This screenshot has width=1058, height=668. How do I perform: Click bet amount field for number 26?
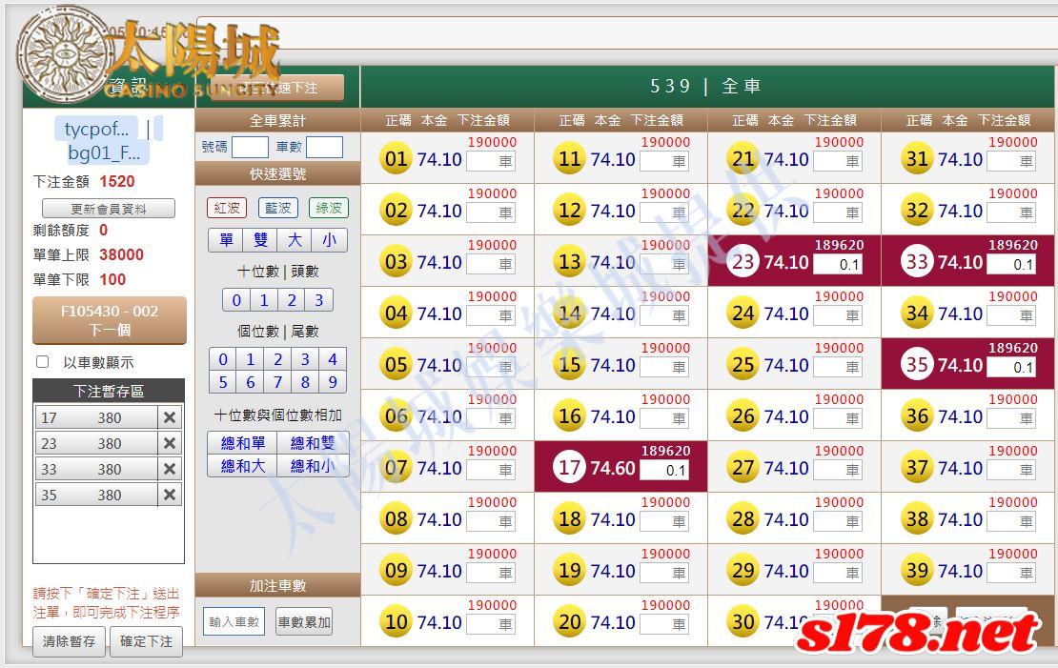coord(838,419)
